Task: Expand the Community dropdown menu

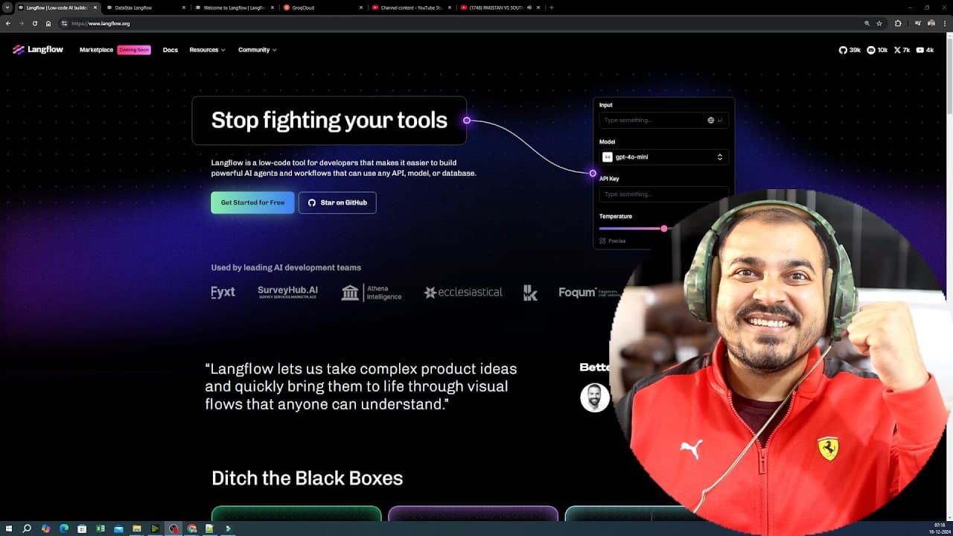Action: pyautogui.click(x=258, y=50)
